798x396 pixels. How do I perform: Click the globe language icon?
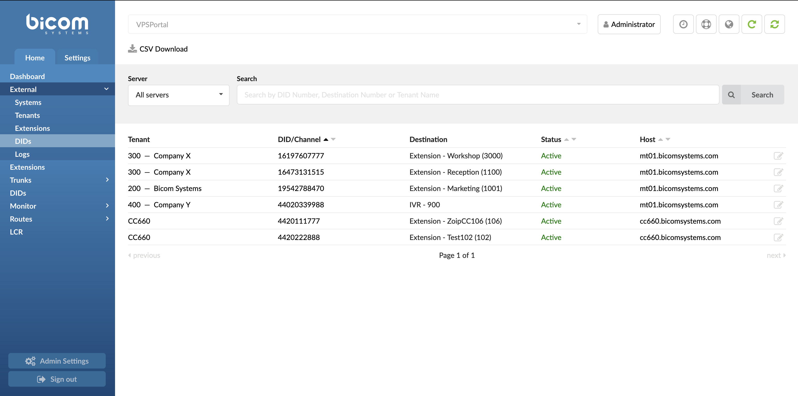729,24
